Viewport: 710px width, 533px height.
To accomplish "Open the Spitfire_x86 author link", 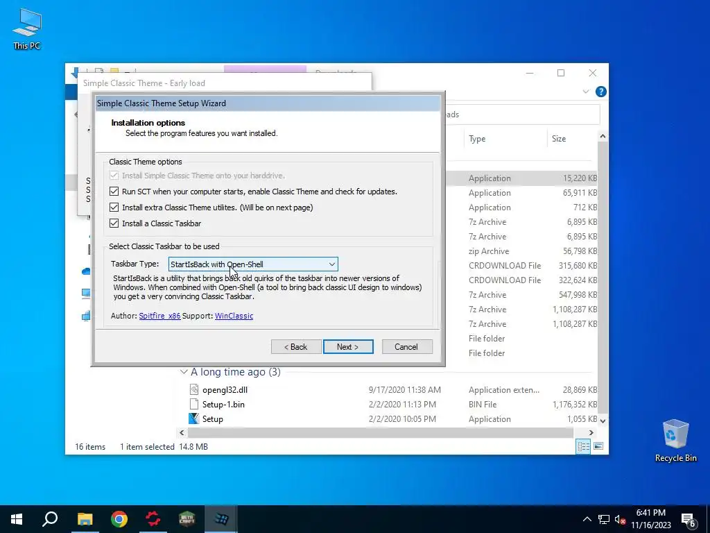I will click(159, 316).
